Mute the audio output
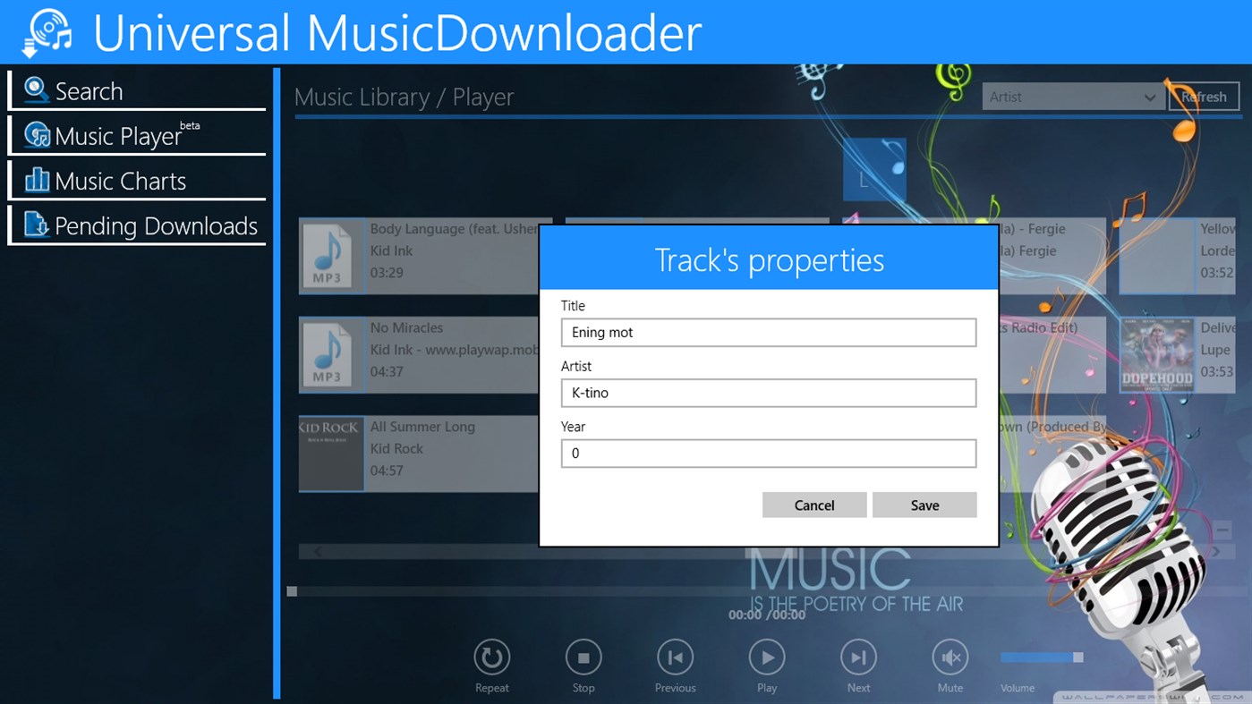The image size is (1252, 704). 950,657
